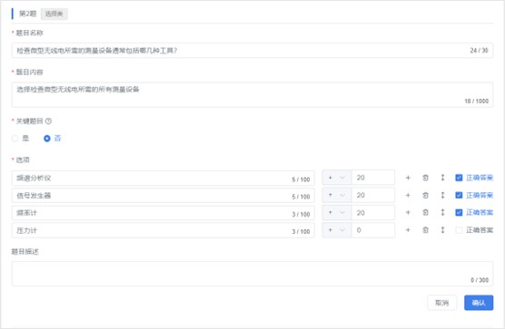505x329 pixels.
Task: Delete the 信号发生器 option
Action: click(x=425, y=195)
